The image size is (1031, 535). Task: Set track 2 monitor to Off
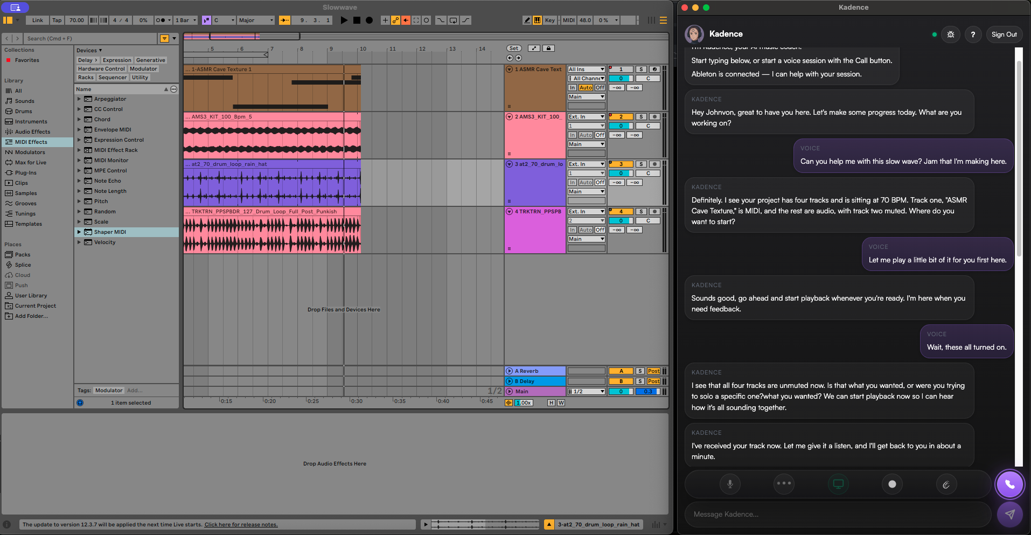(600, 135)
